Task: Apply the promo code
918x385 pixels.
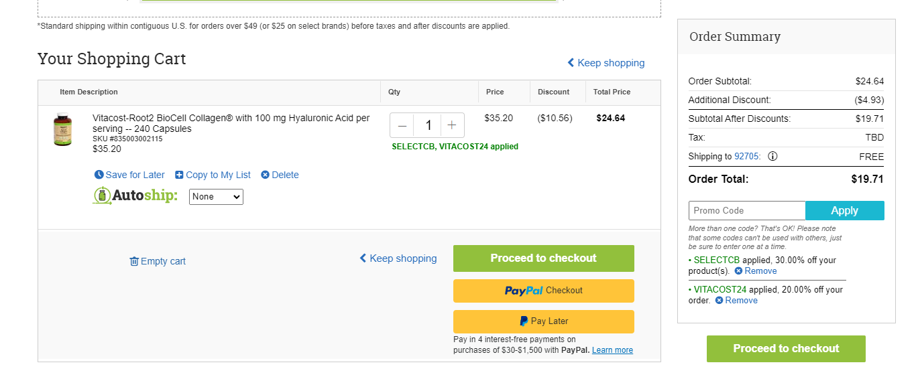Action: tap(845, 210)
